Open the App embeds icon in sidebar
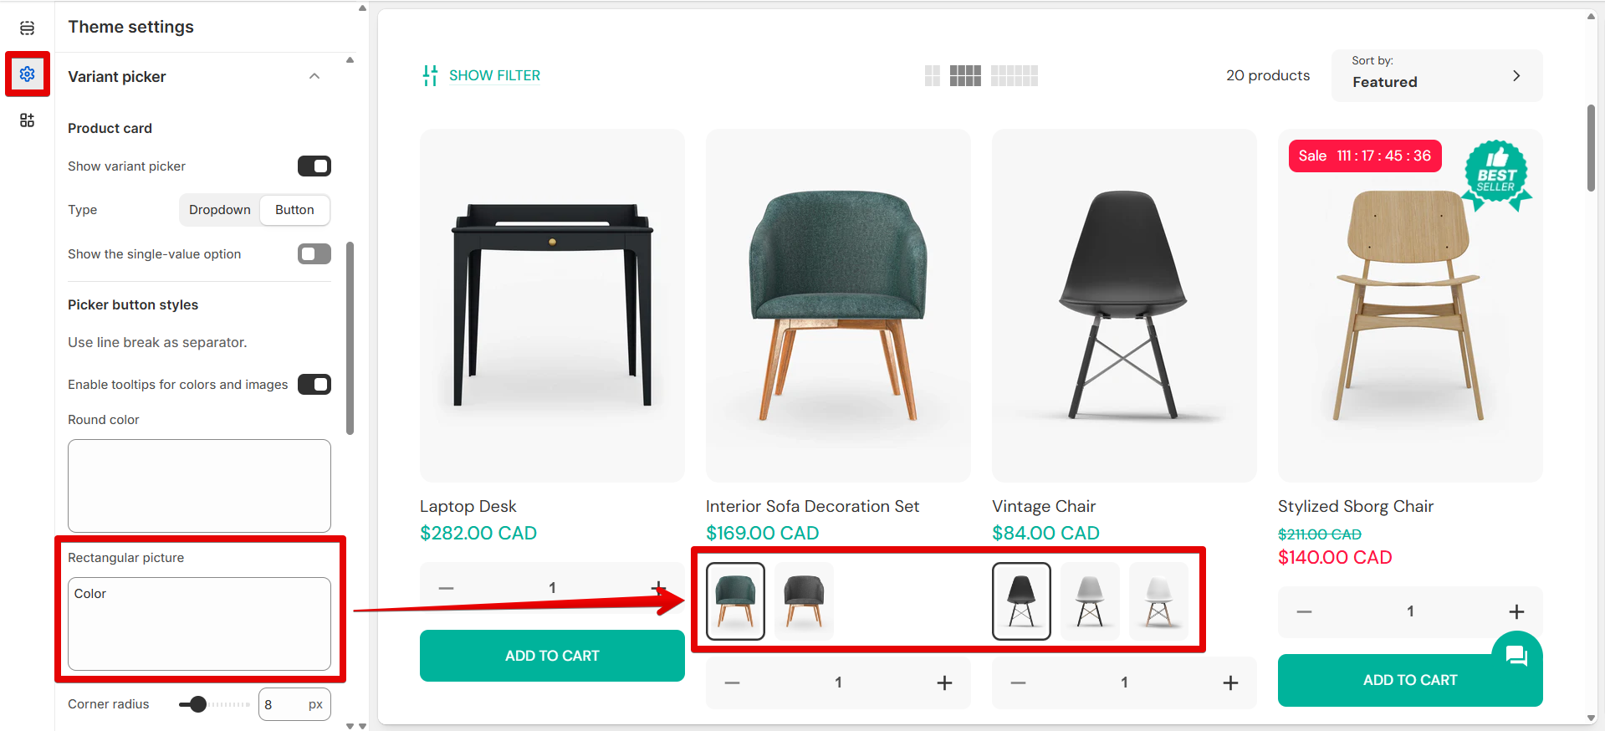1605x731 pixels. [x=27, y=120]
